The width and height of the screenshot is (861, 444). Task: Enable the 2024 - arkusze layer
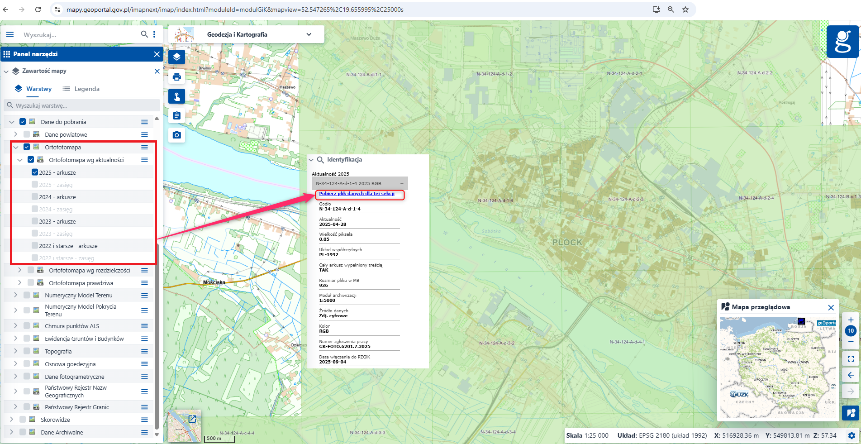pos(35,197)
